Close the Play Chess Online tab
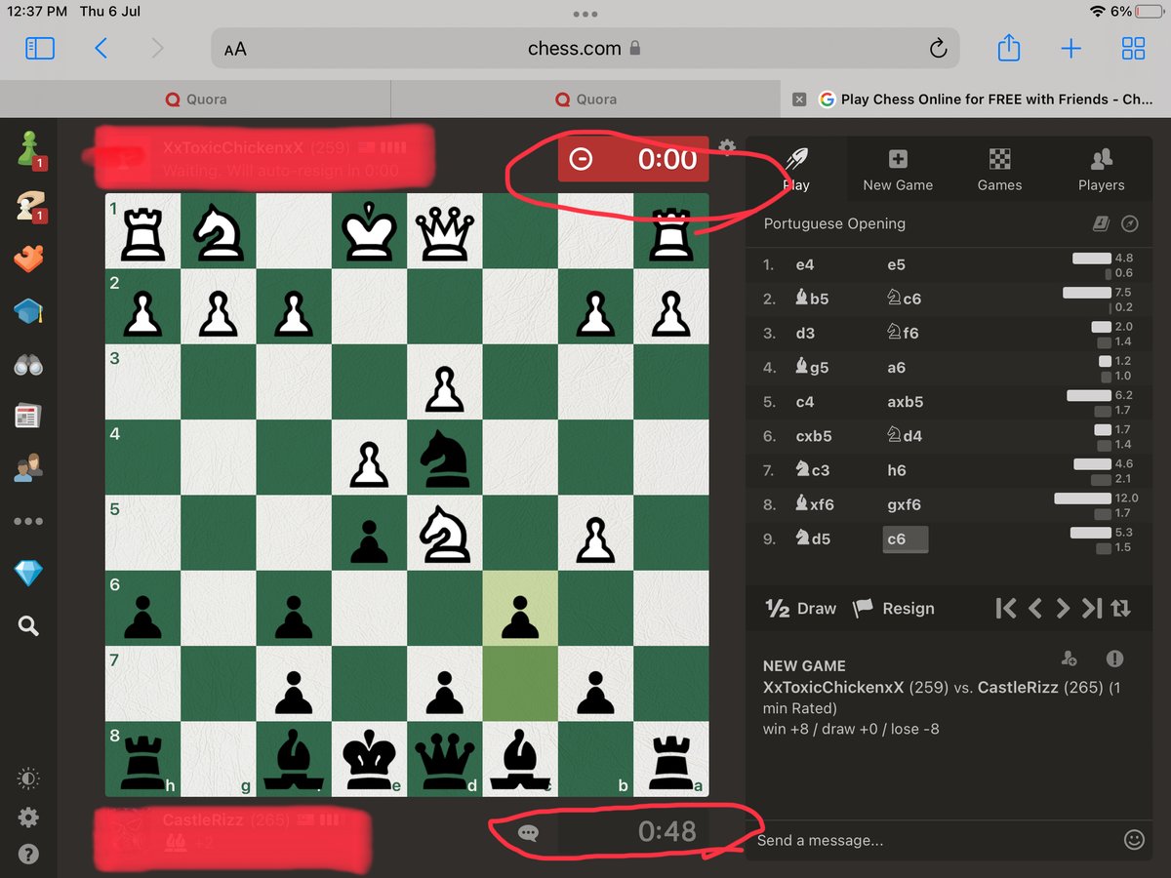Viewport: 1171px width, 878px height. coord(799,100)
